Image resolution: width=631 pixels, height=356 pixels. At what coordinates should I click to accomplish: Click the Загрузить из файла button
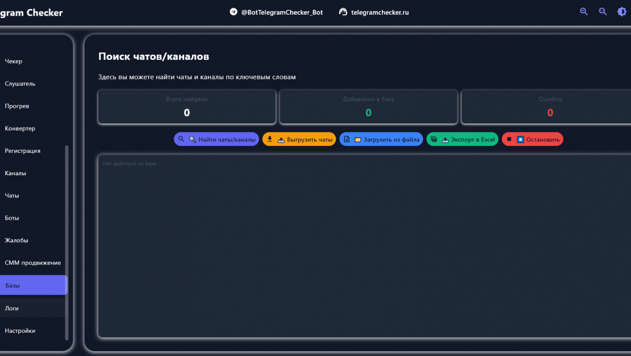381,139
